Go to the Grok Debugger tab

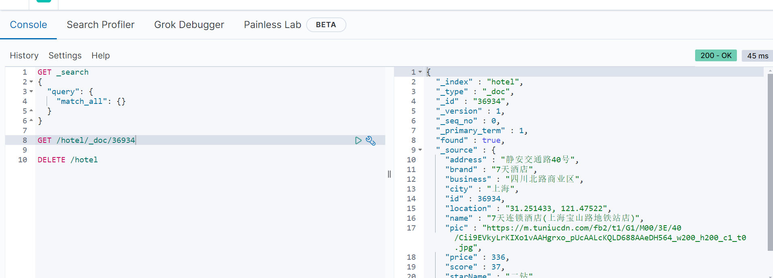click(x=189, y=25)
